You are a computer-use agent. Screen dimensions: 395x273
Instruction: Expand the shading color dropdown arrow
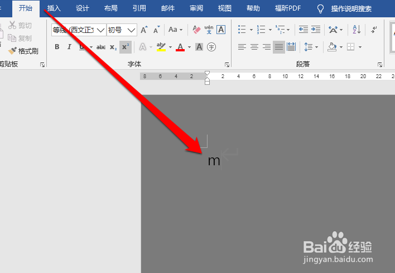pos(341,47)
